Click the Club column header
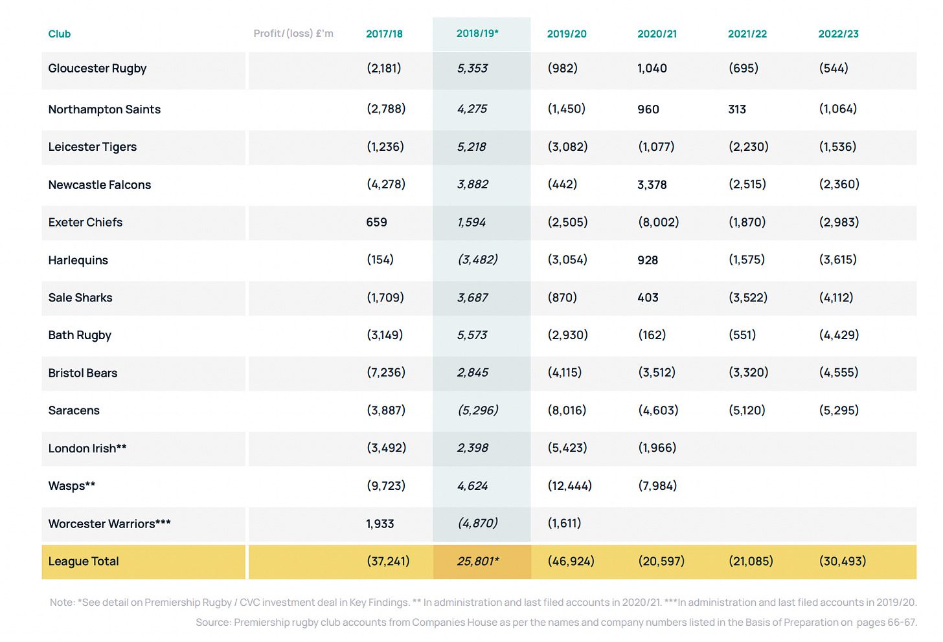Viewport: 943px width, 642px height. (x=60, y=34)
